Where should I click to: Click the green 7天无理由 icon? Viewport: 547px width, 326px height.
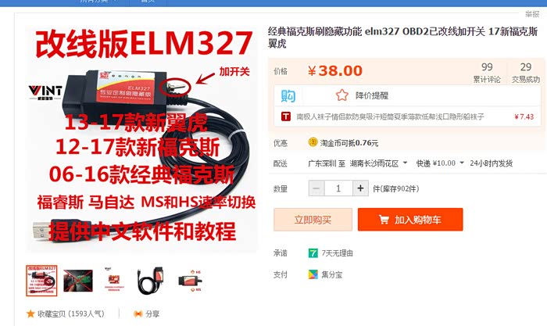(313, 253)
